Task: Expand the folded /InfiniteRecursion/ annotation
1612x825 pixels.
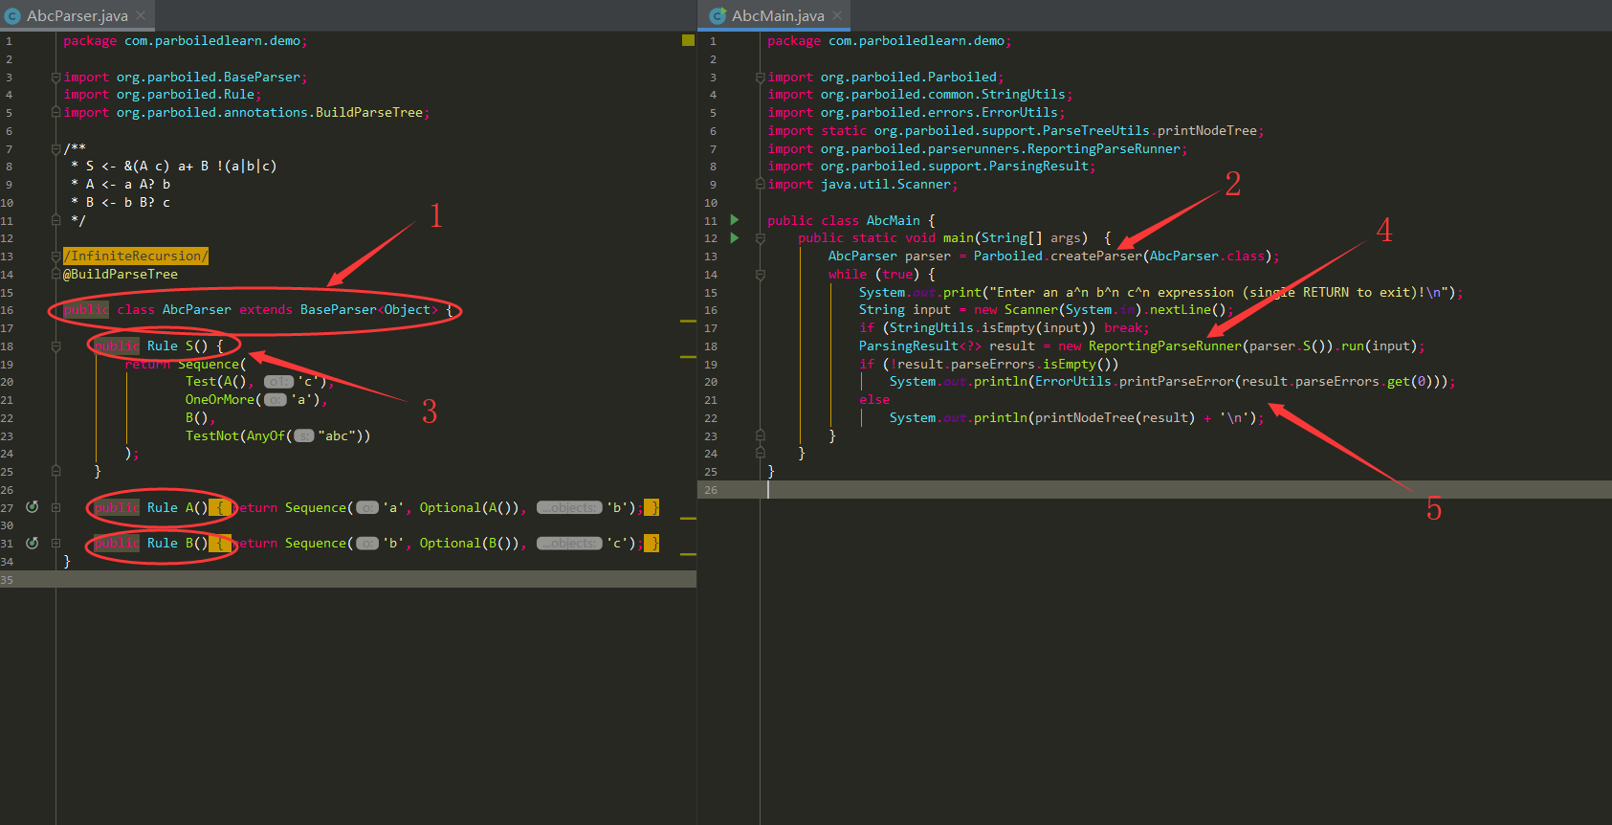Action: tap(135, 256)
